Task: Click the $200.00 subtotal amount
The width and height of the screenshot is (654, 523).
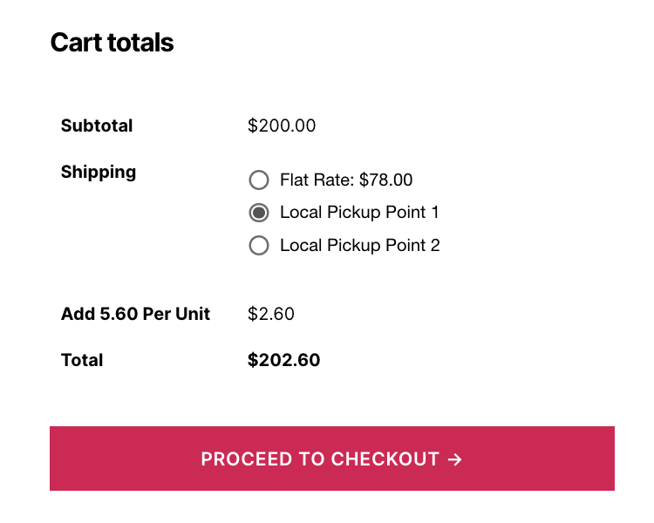Action: pyautogui.click(x=282, y=126)
